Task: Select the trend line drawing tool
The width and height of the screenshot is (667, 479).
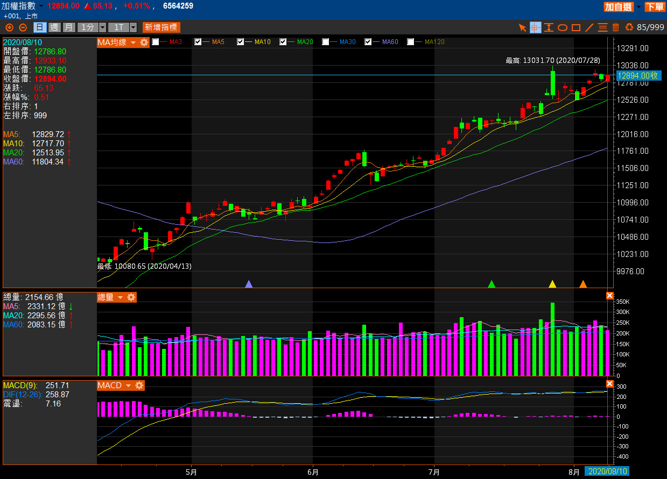Action: coord(589,27)
